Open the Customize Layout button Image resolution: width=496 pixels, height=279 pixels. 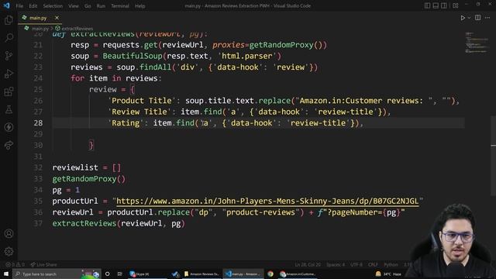(456, 5)
